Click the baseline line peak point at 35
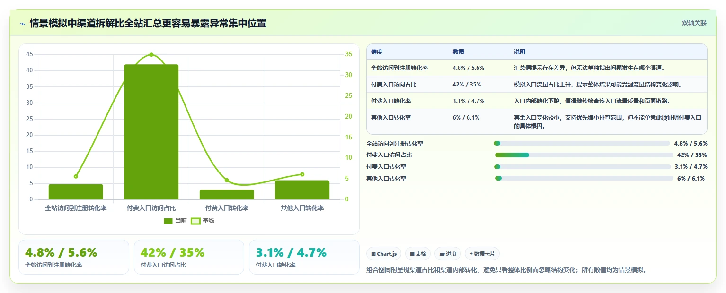Viewport: 726px width, 293px height. pyautogui.click(x=151, y=55)
